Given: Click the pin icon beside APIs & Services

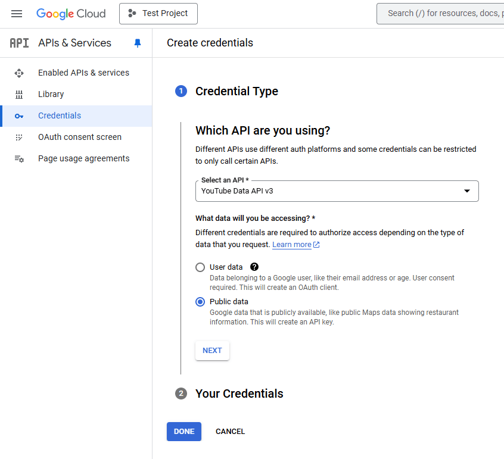Looking at the screenshot, I should (x=138, y=43).
